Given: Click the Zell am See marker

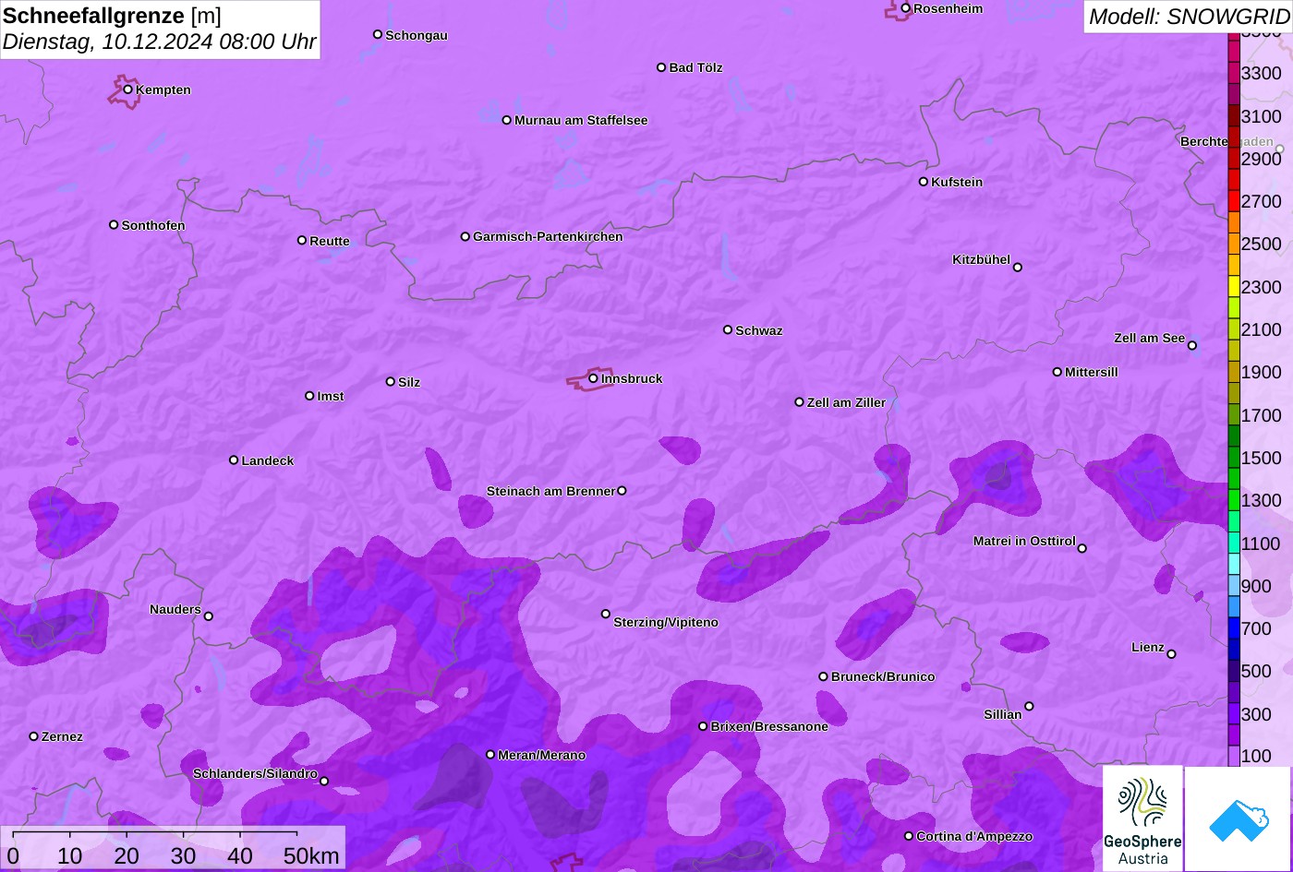Looking at the screenshot, I should click(1192, 346).
